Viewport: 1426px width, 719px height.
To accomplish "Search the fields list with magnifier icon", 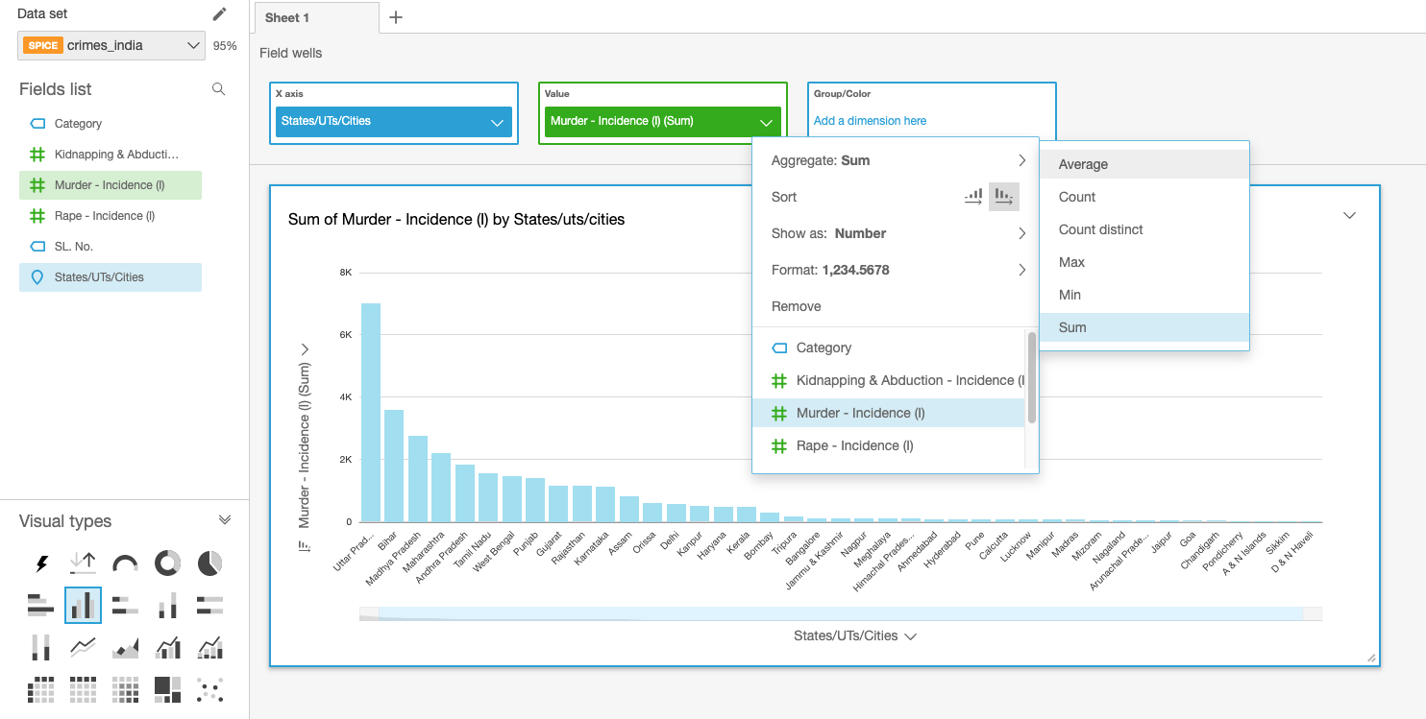I will point(219,89).
